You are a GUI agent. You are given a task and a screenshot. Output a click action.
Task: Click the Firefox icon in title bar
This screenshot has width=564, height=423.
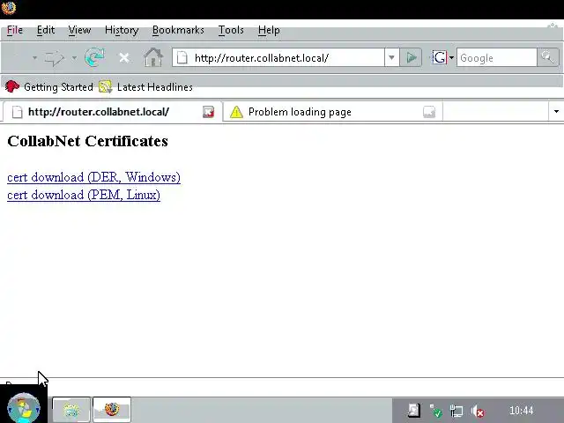pos(9,8)
